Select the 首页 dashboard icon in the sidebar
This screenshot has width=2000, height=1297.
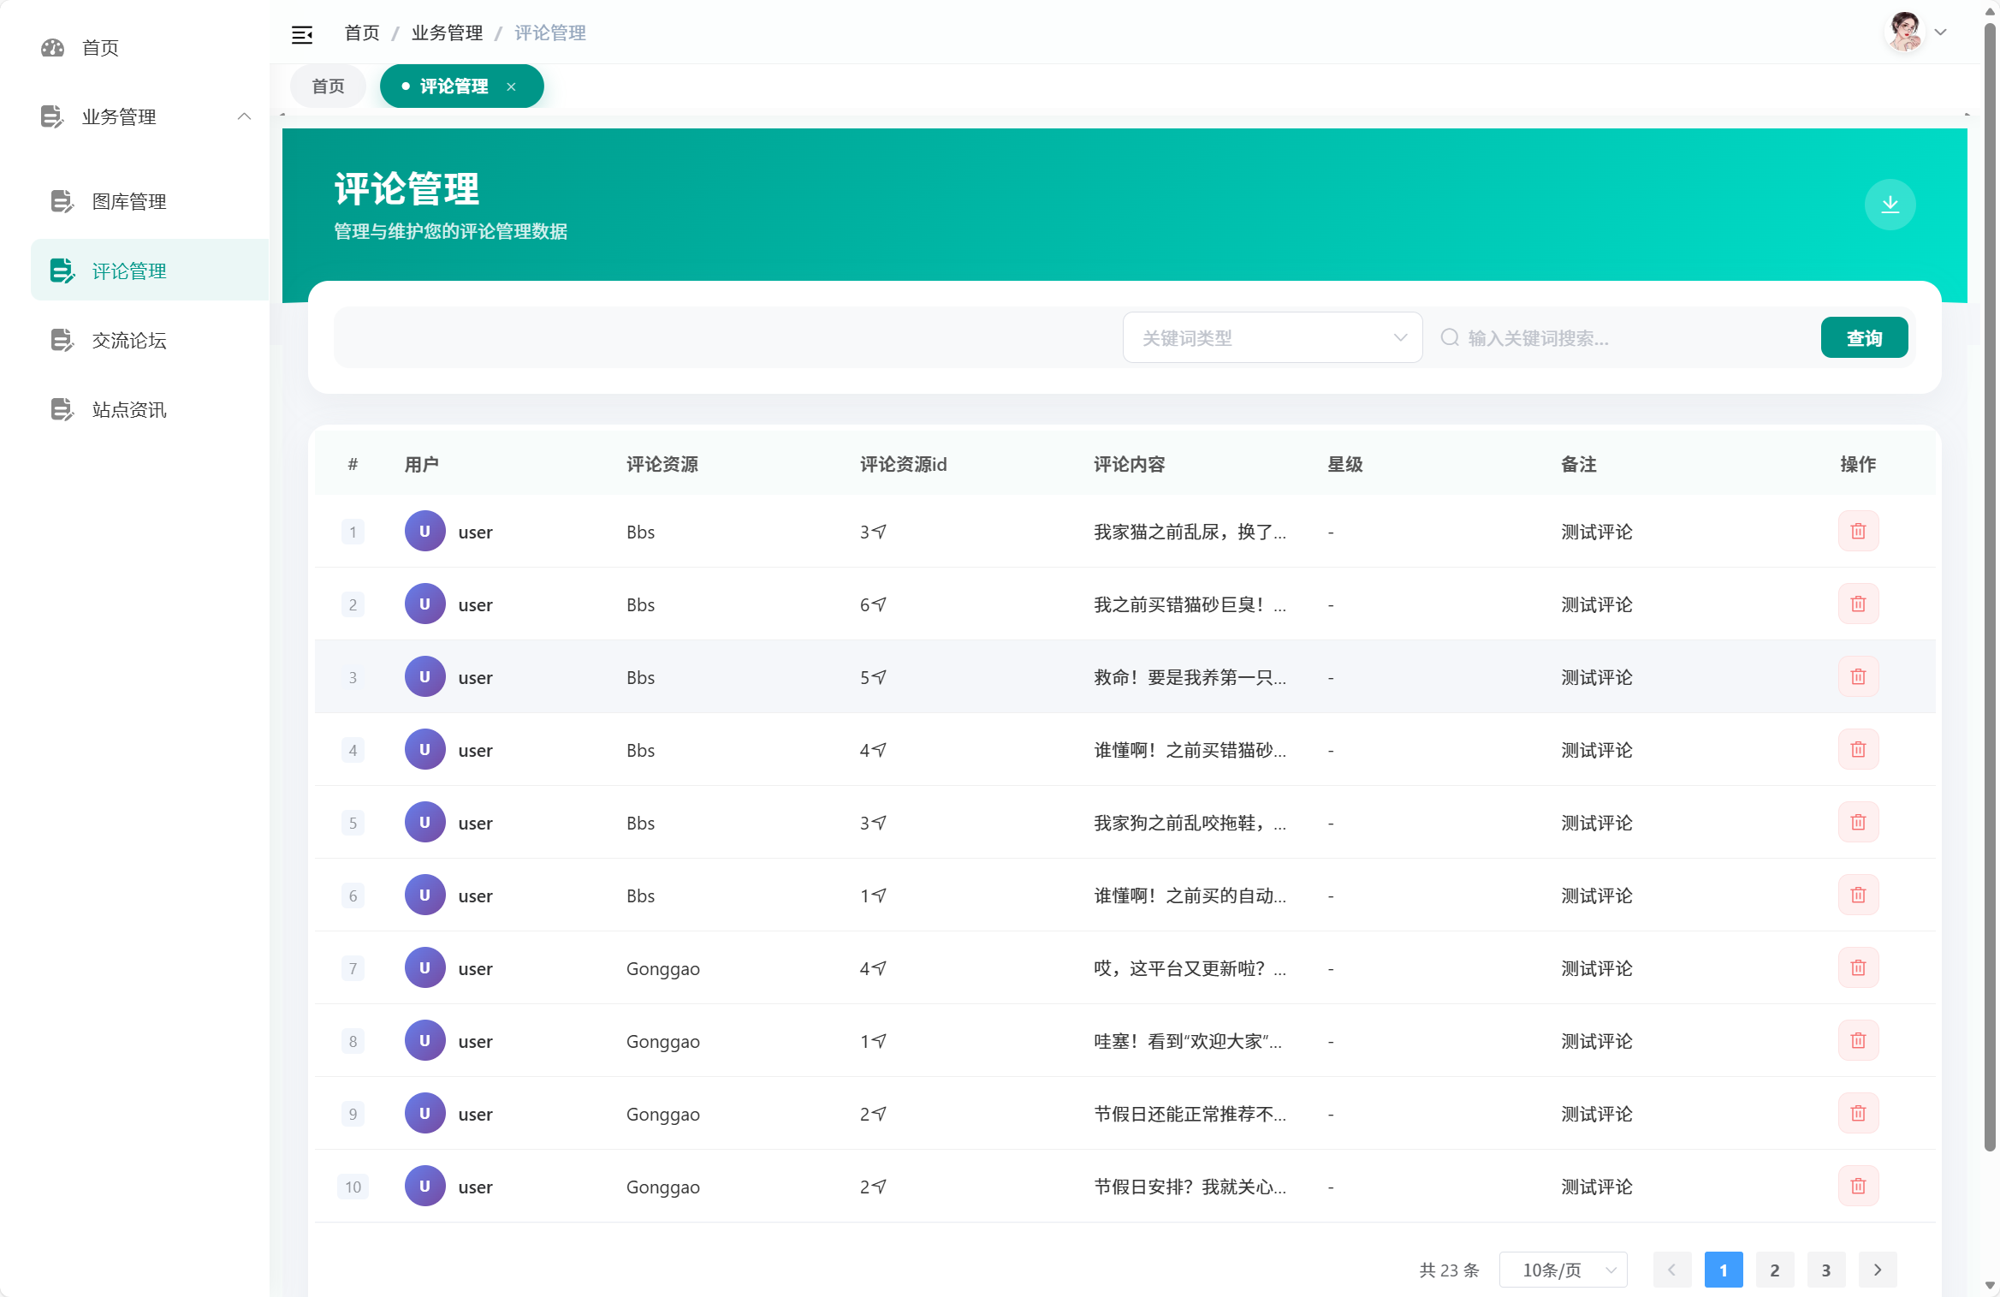click(52, 48)
